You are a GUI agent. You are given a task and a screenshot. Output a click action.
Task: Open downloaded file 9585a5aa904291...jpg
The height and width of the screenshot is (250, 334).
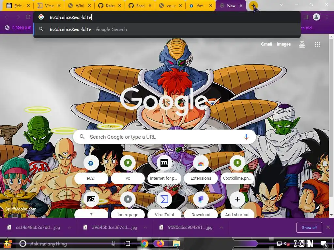186,228
